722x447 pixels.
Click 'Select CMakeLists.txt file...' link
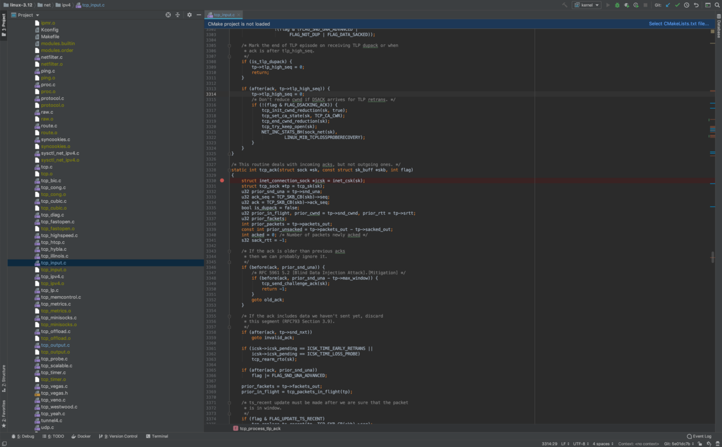coord(679,24)
